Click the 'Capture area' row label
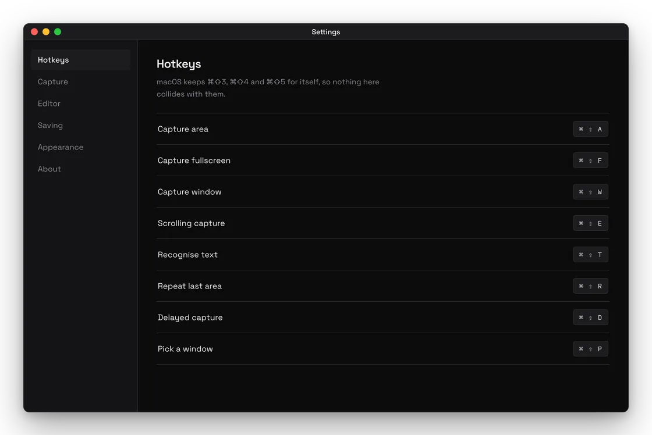The image size is (652, 435). pyautogui.click(x=183, y=129)
